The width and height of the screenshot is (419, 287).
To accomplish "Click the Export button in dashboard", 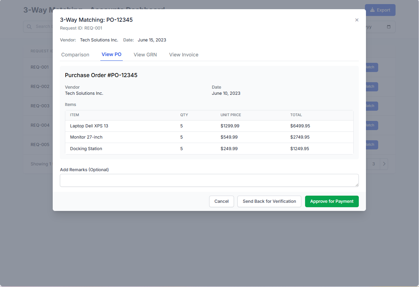I will coord(380,10).
